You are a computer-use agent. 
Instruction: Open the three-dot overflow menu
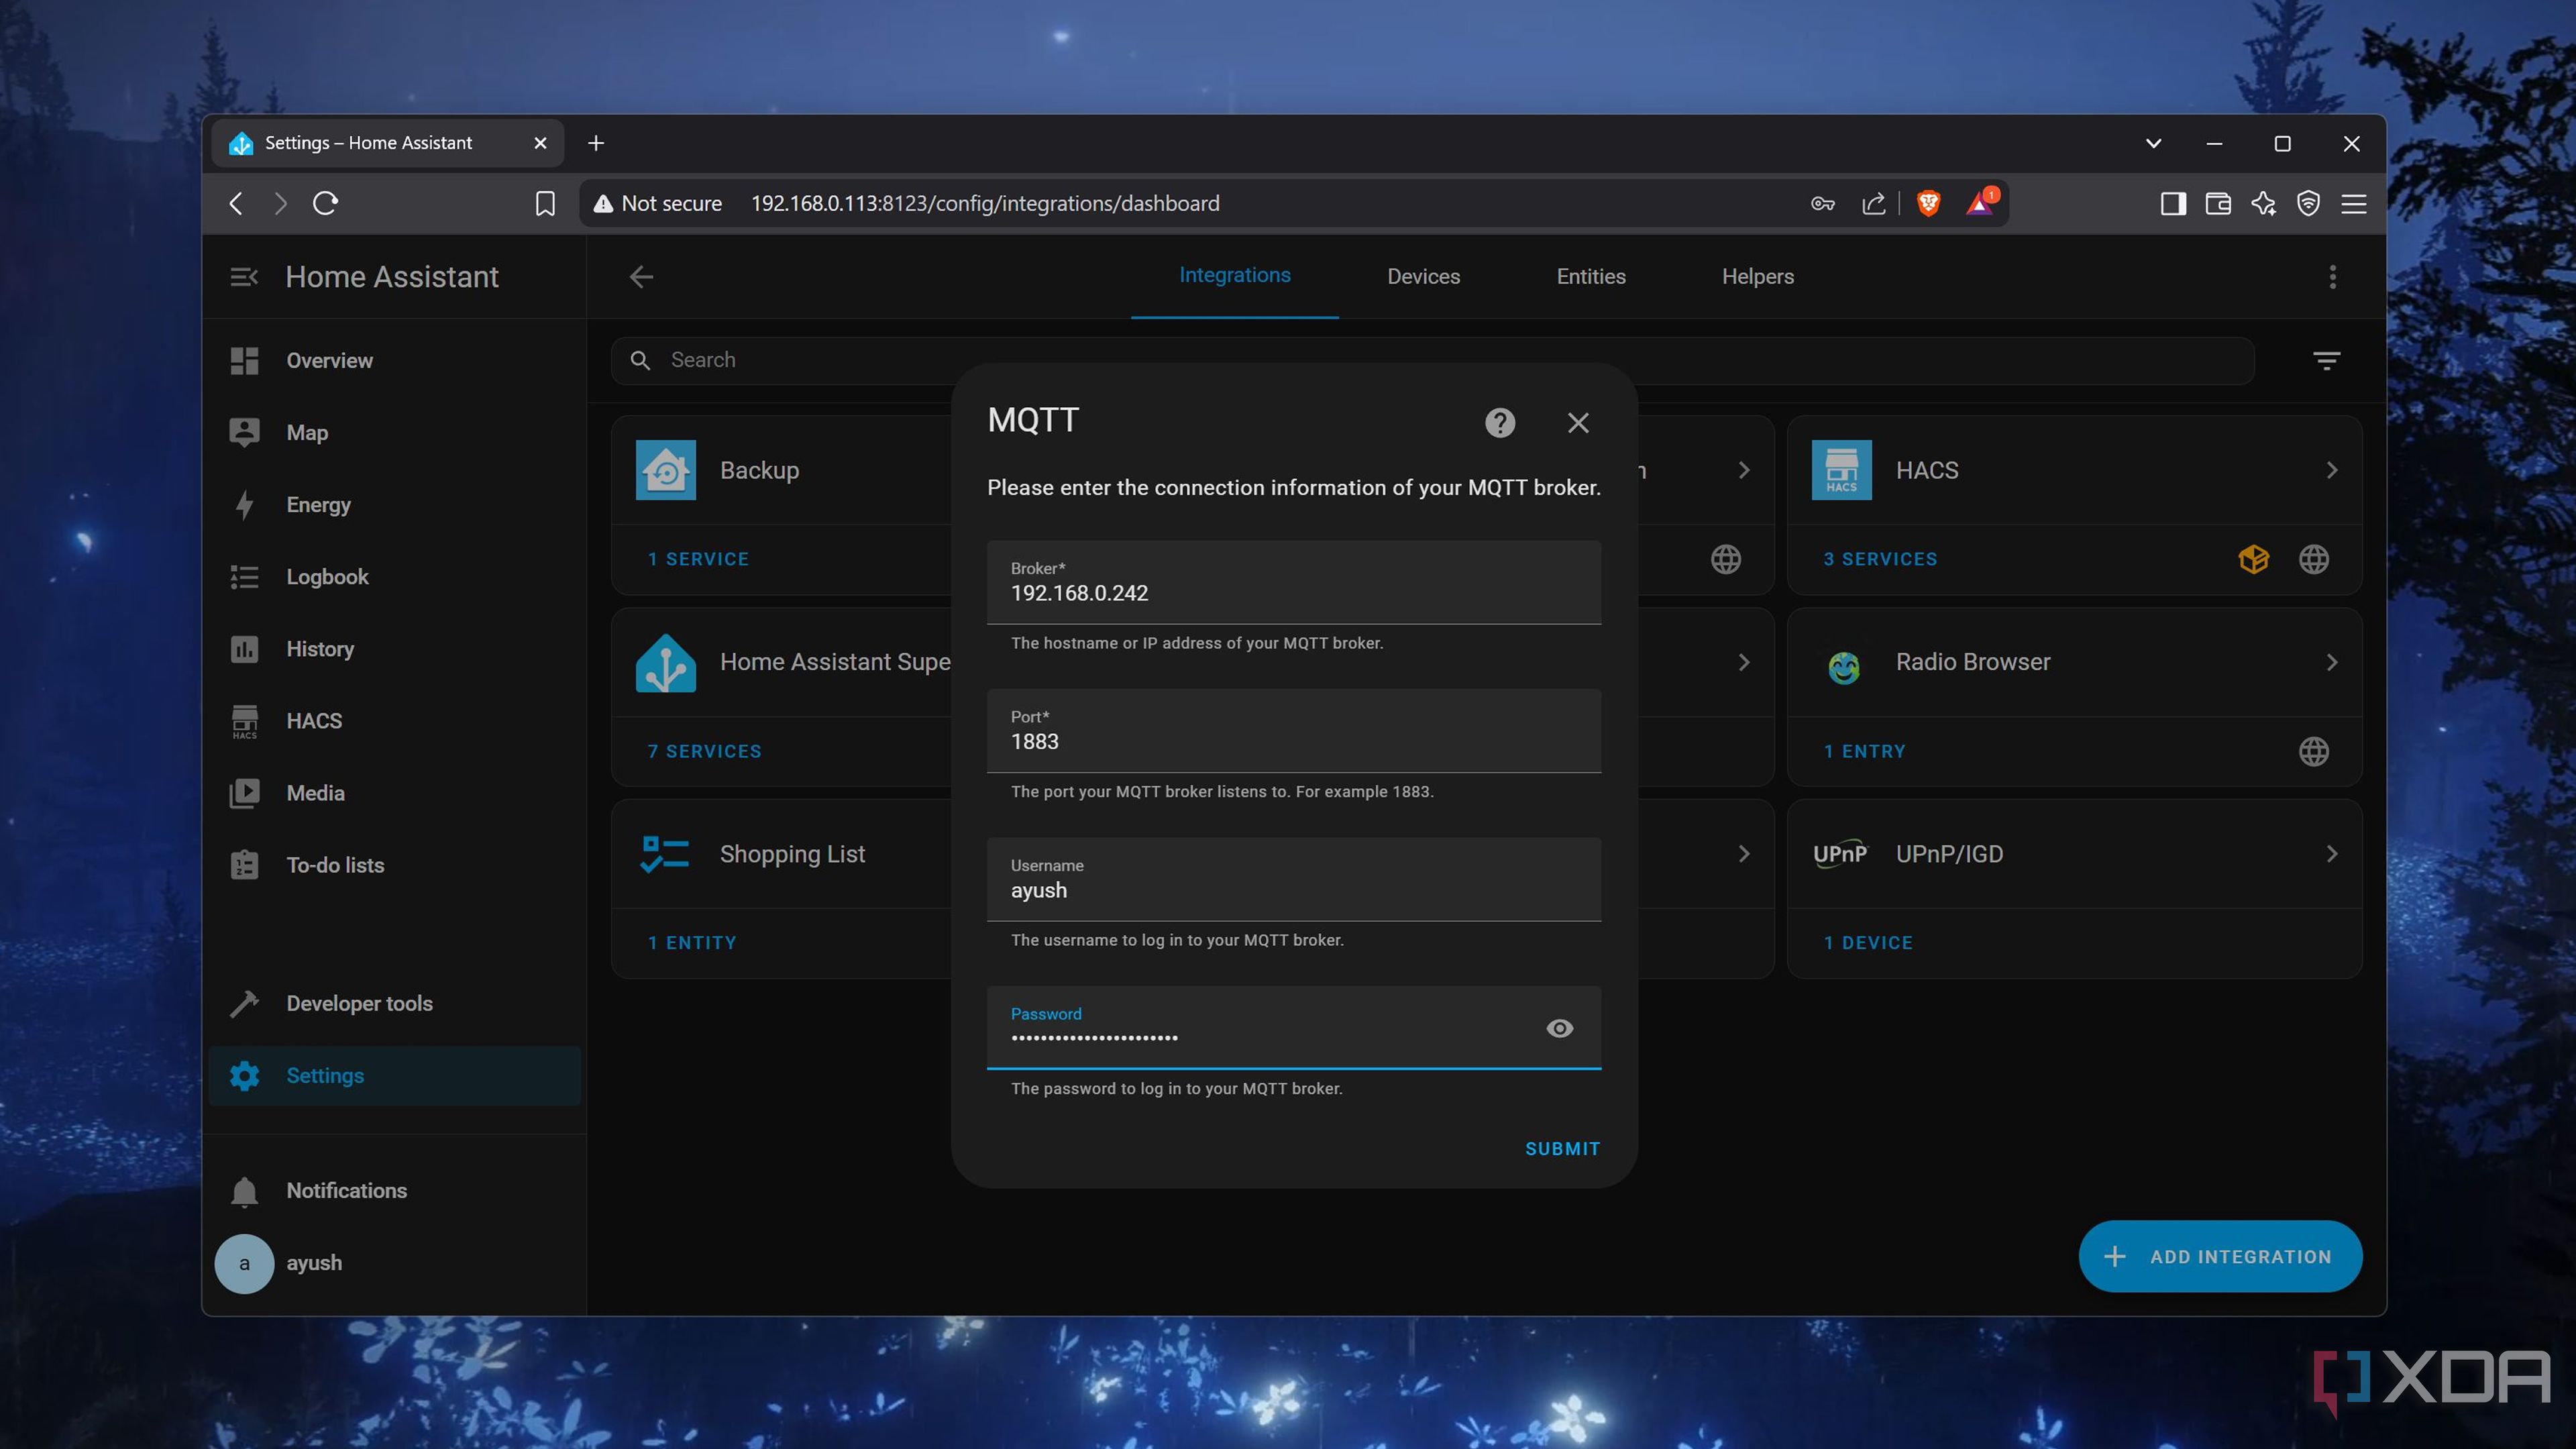coord(2332,277)
